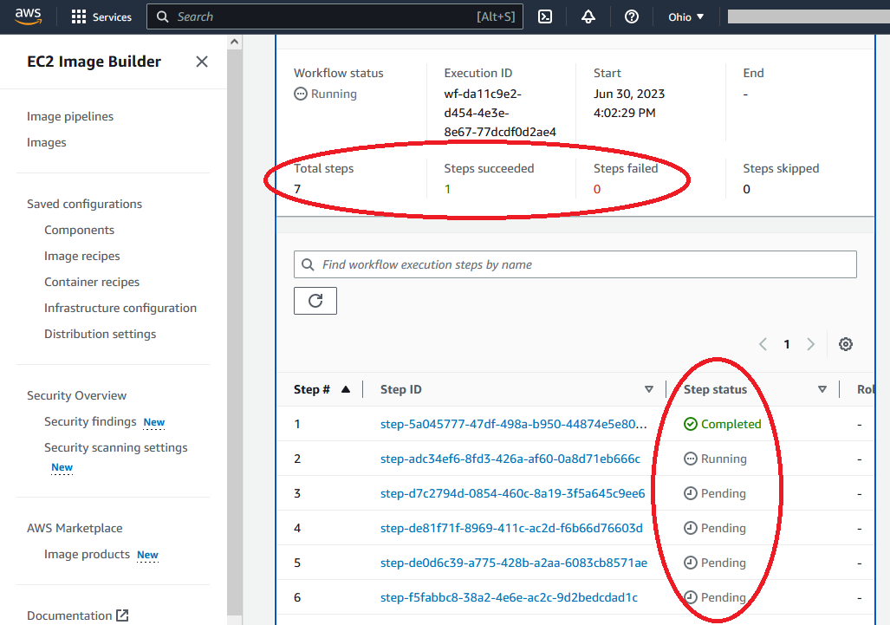Open step-5a045777 link
The height and width of the screenshot is (625, 890).
(513, 424)
